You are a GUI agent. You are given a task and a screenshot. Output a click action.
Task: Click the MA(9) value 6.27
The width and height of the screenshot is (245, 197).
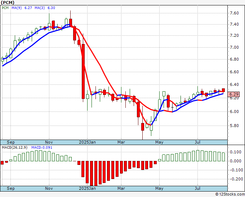point(28,8)
